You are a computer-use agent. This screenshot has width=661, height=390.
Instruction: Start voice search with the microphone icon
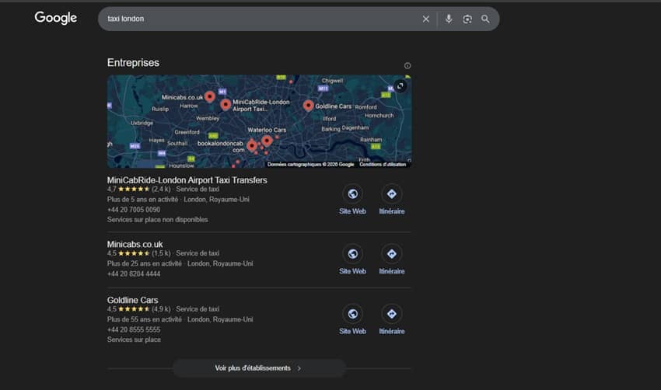(449, 19)
